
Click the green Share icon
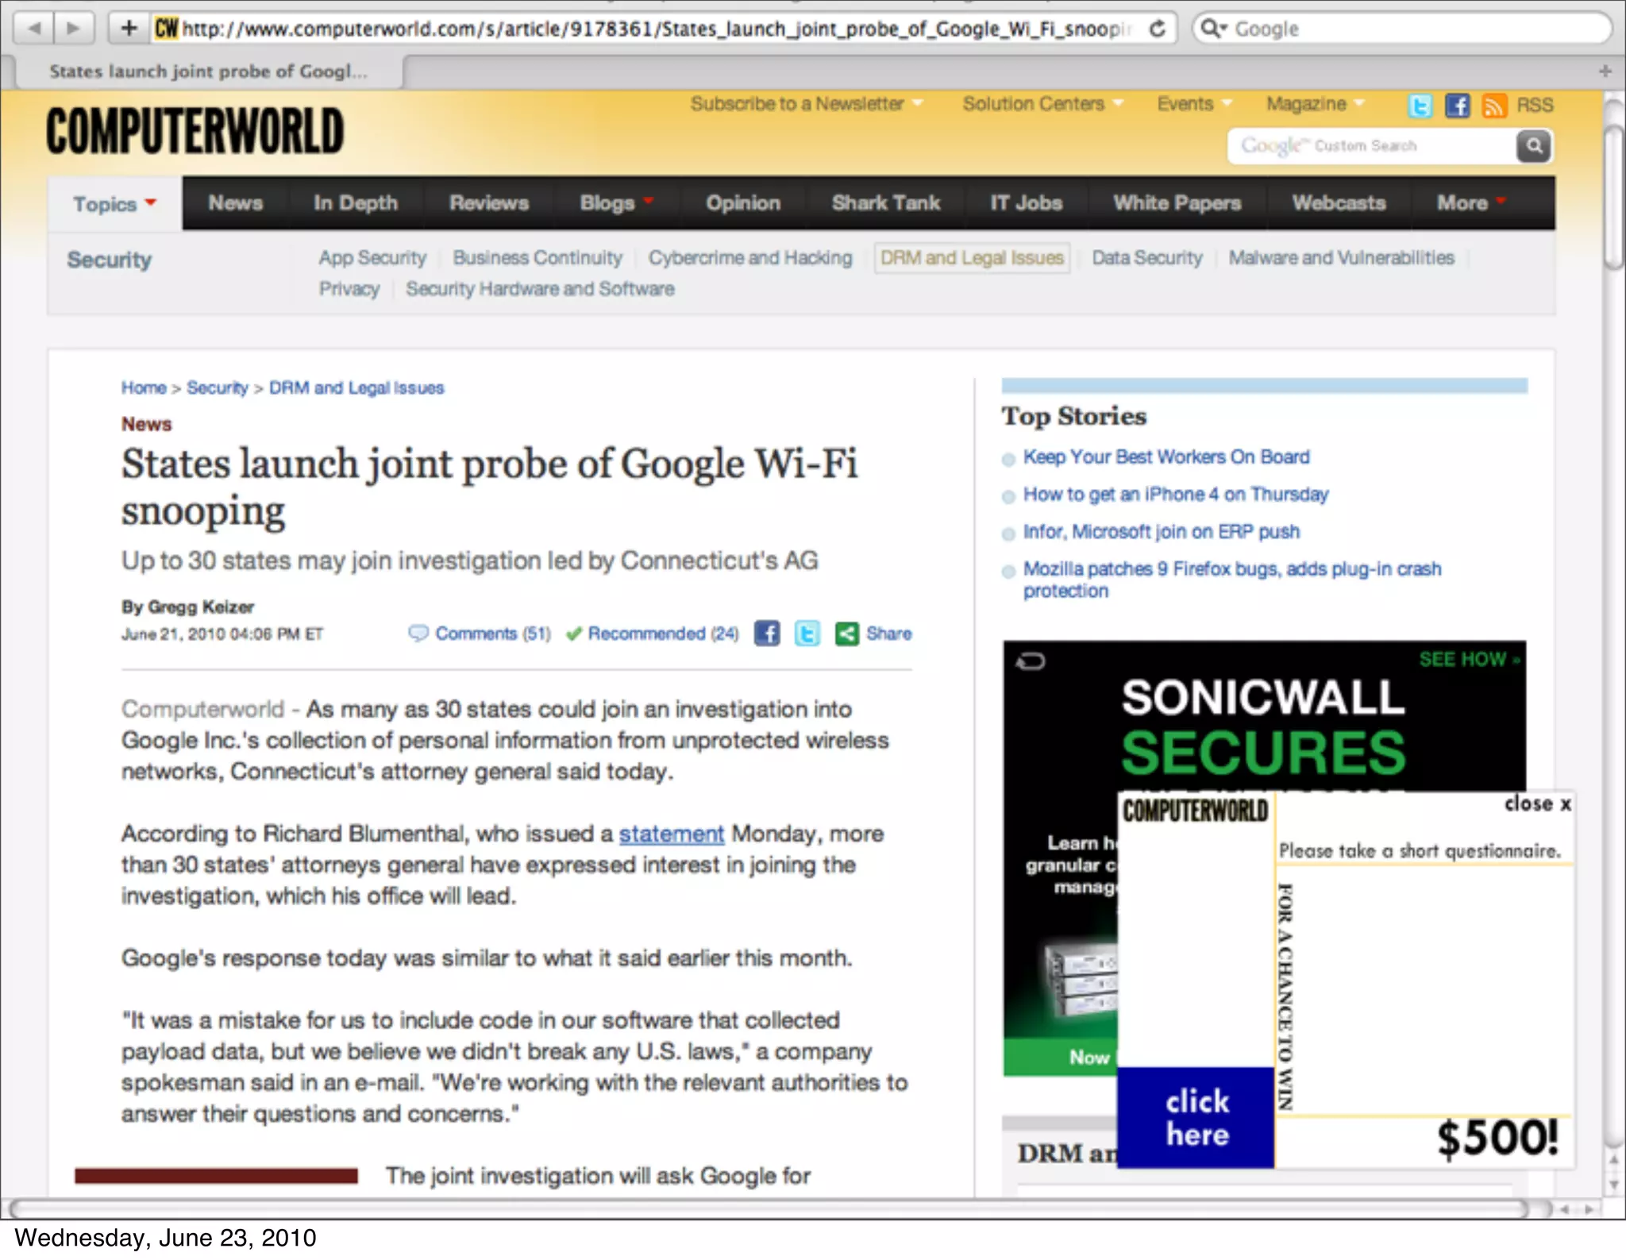[846, 634]
